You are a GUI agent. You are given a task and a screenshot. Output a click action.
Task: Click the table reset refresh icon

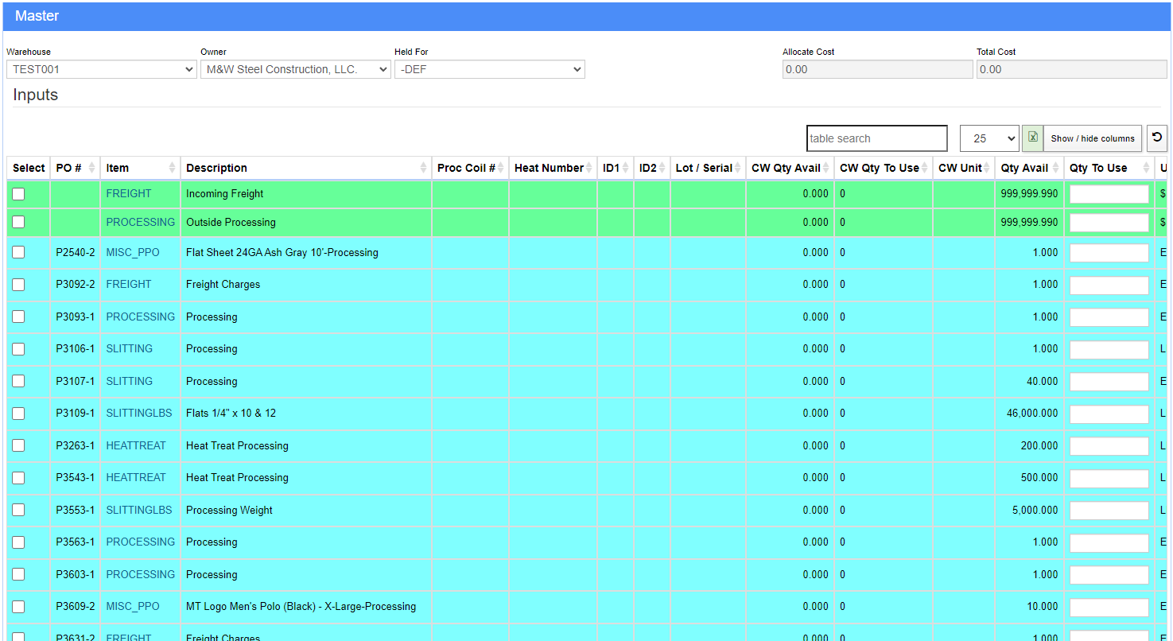pos(1157,138)
